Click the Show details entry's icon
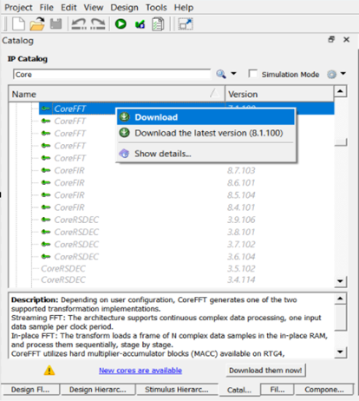359x401 pixels. 125,153
